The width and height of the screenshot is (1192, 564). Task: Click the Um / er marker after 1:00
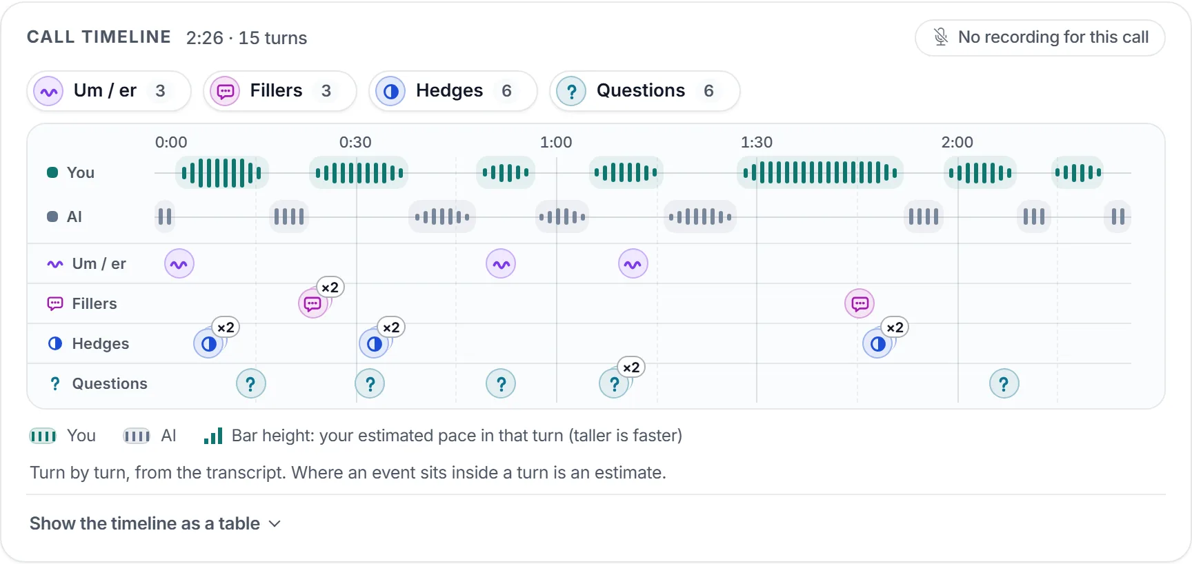pyautogui.click(x=633, y=264)
